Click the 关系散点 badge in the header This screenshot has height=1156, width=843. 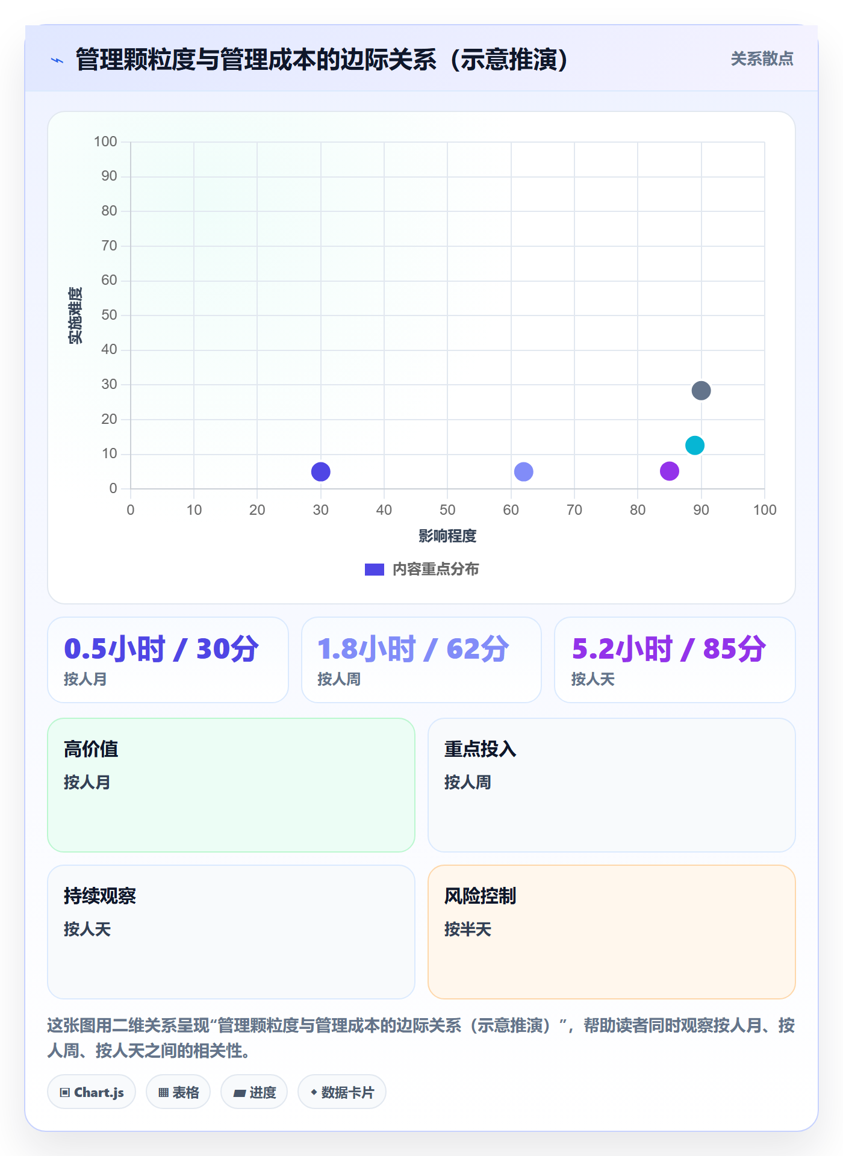click(x=762, y=59)
